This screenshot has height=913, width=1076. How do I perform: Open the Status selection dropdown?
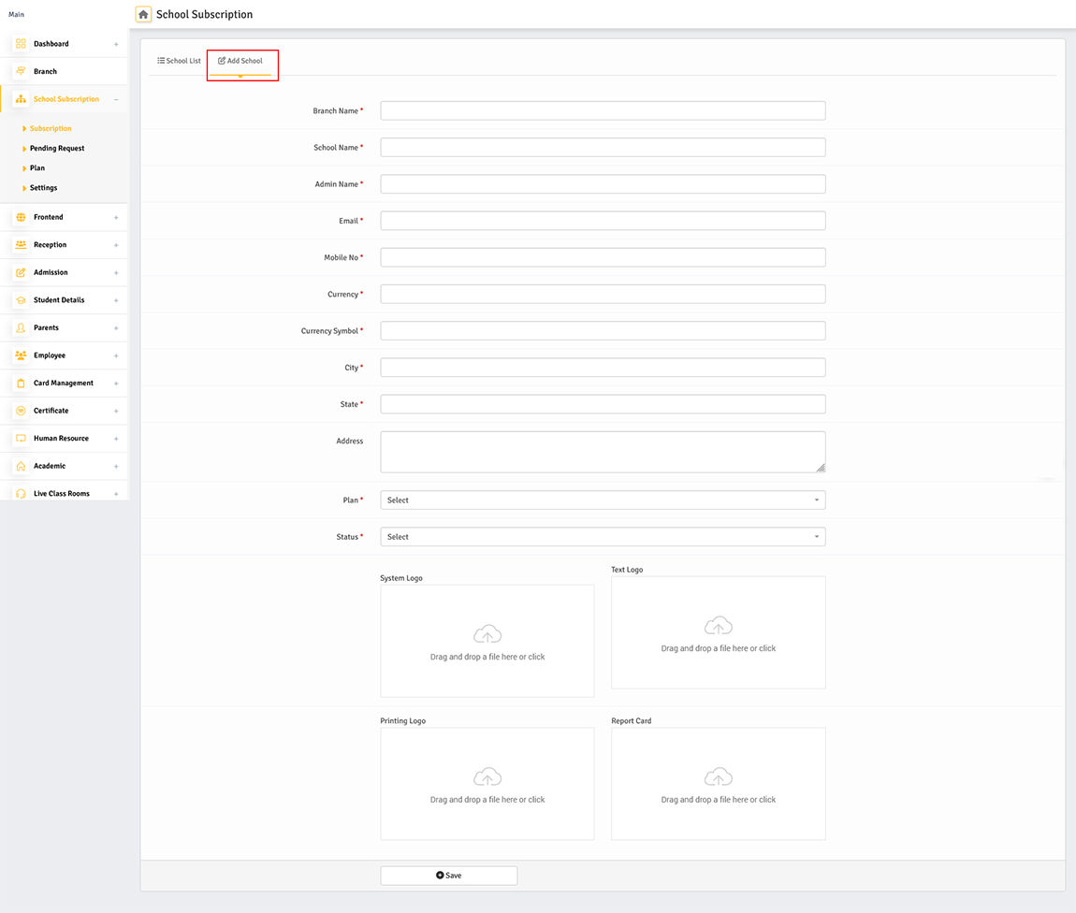coord(602,536)
